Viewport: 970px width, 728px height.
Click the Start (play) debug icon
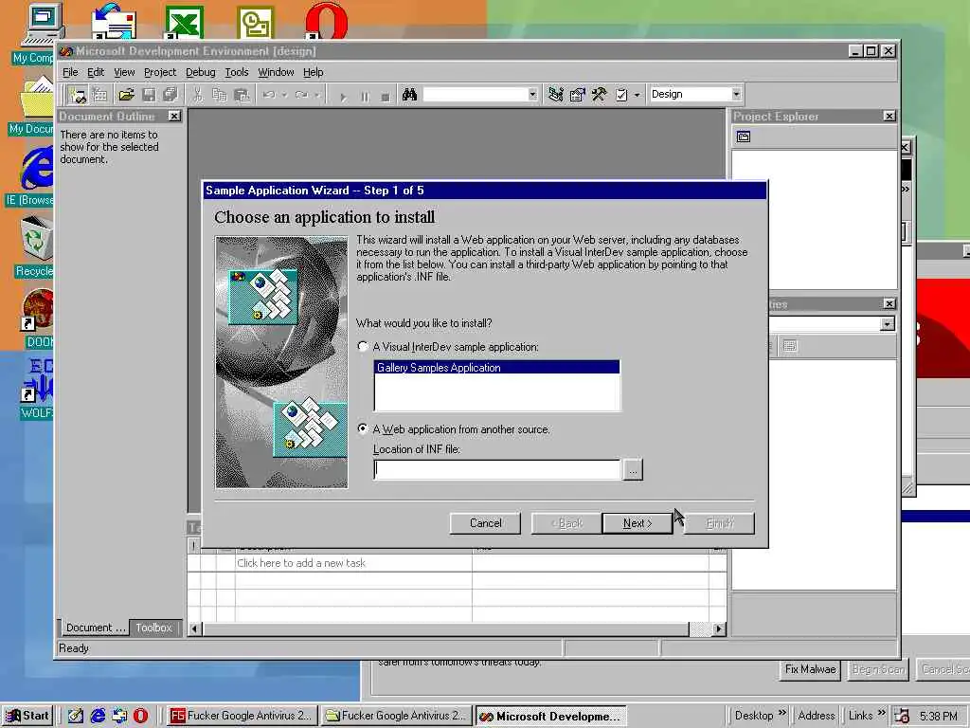343,96
